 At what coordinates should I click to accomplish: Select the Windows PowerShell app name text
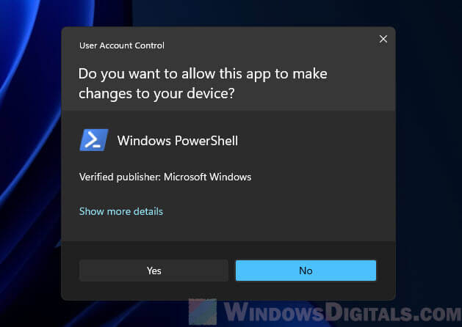(178, 141)
